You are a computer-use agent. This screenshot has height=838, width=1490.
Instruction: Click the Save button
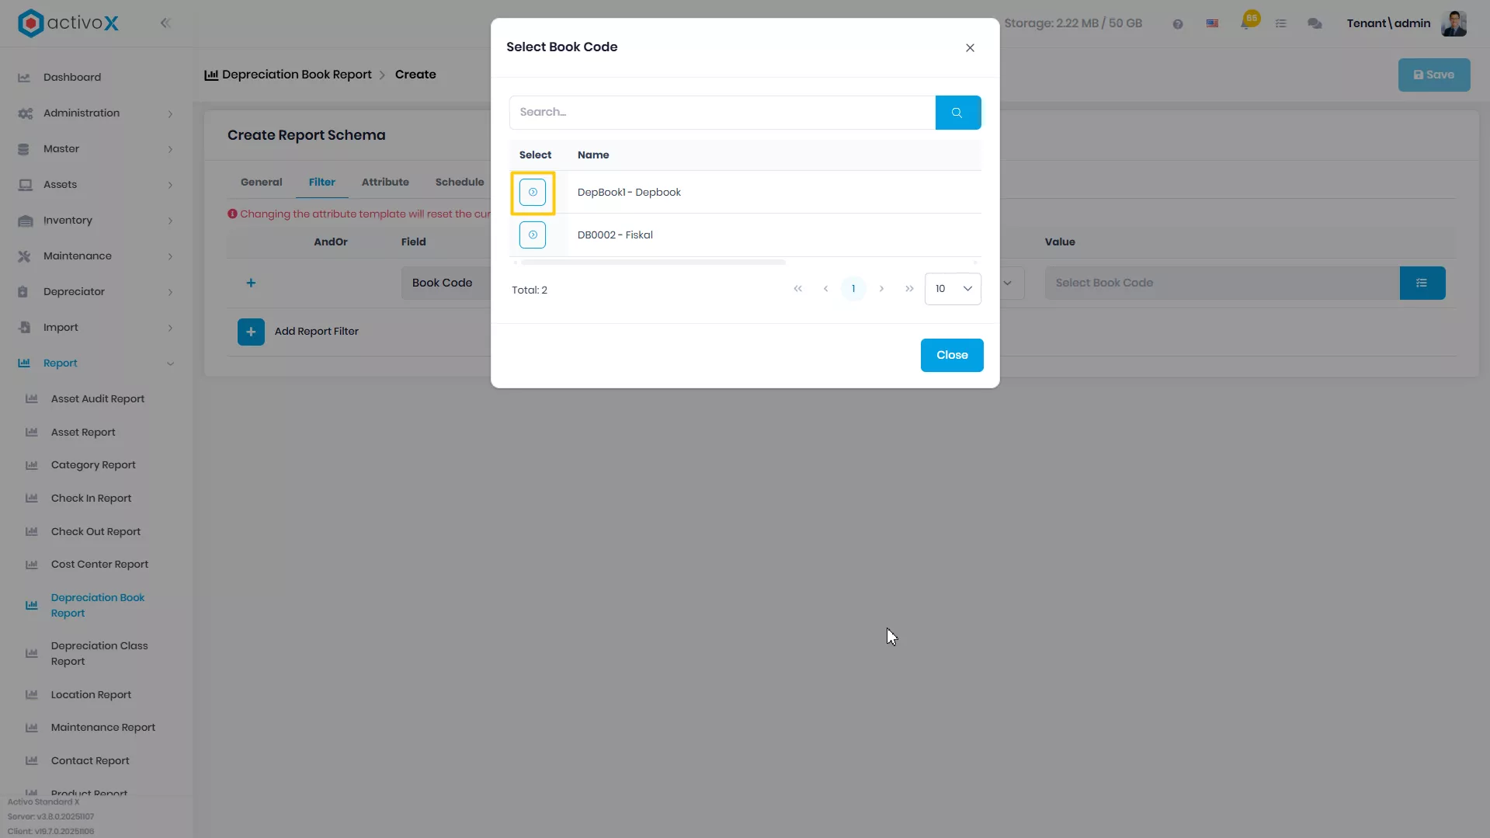coord(1434,75)
